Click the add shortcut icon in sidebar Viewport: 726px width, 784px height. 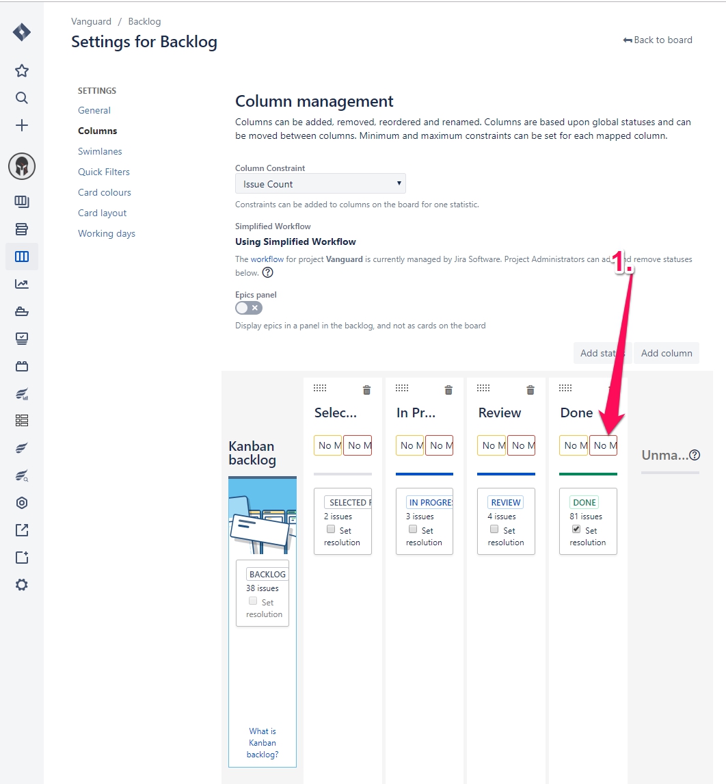21,558
